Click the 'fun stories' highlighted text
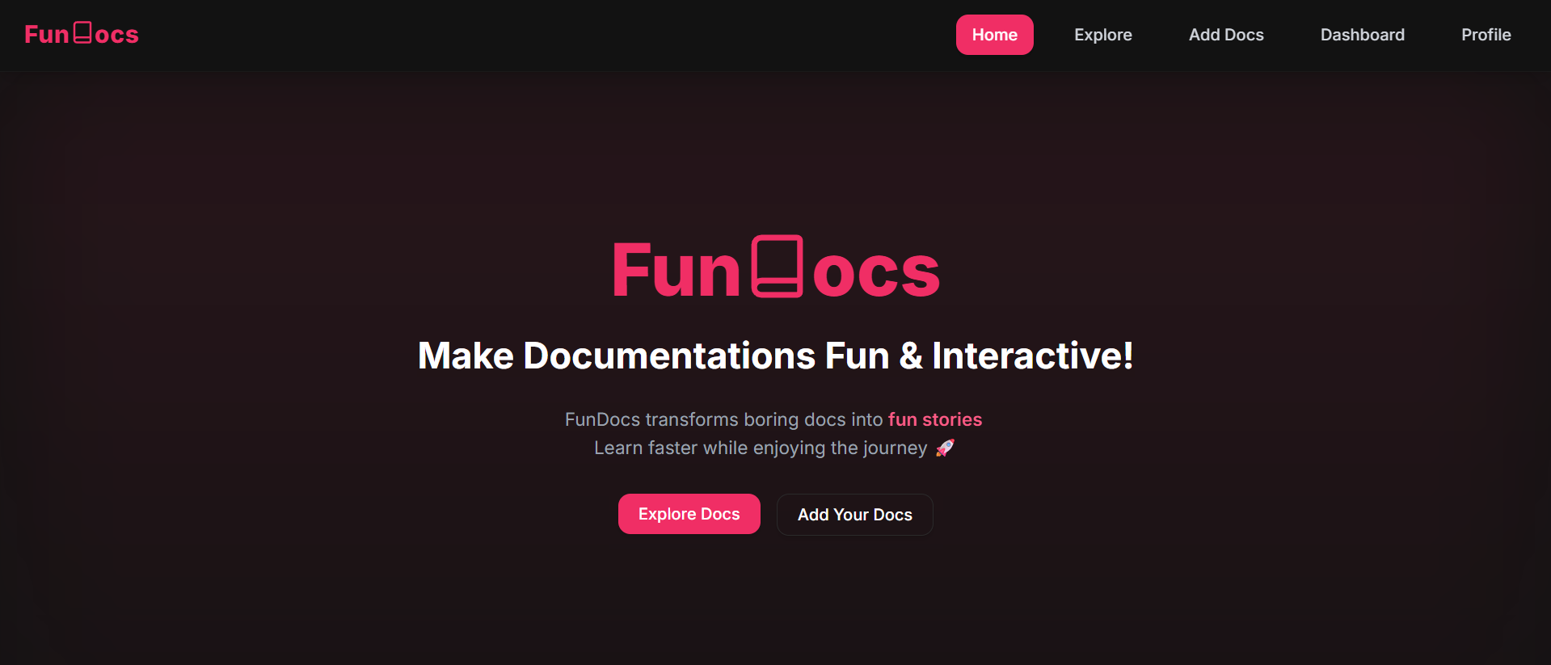1551x665 pixels. pos(934,419)
